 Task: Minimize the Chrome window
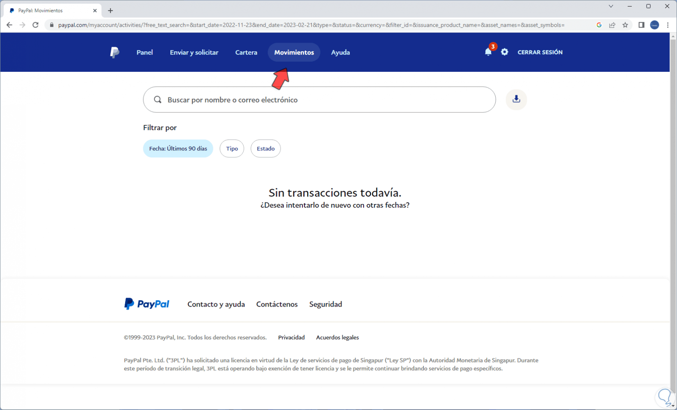630,6
